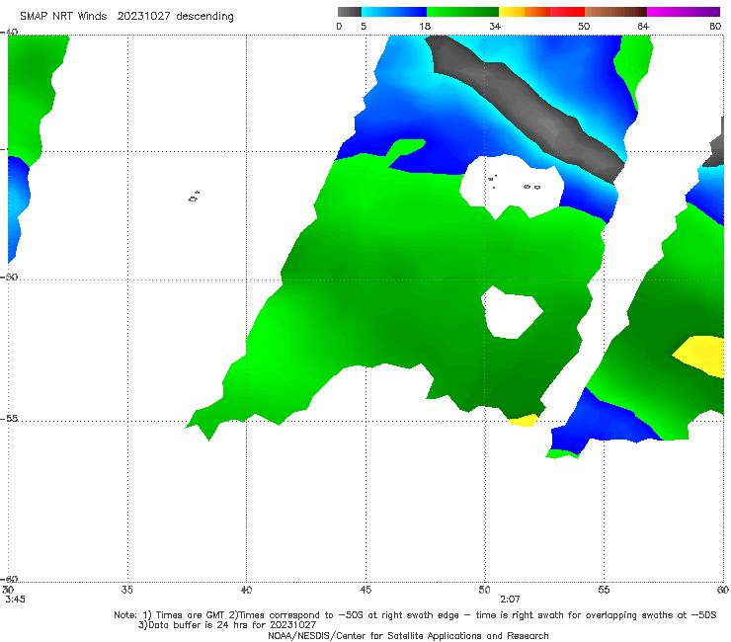Click the swath time label '3:45'
The height and width of the screenshot is (642, 731).
coord(15,600)
